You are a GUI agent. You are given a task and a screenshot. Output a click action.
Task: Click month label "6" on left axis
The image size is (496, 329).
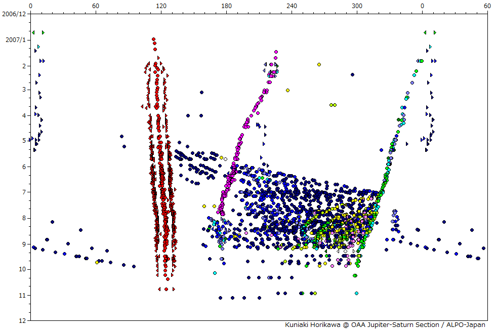[24, 167]
